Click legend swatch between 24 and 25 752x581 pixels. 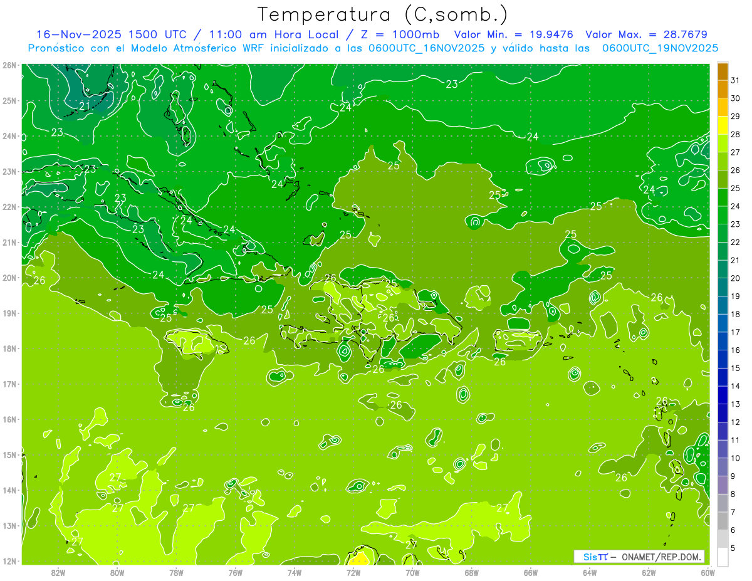(723, 197)
